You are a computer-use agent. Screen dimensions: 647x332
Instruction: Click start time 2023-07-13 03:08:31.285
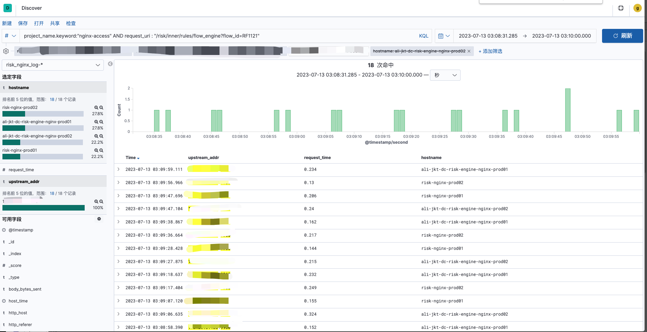[x=488, y=36]
